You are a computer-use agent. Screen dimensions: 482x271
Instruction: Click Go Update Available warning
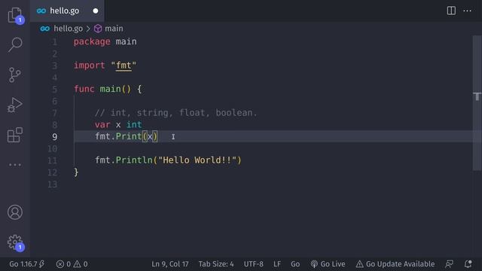click(x=395, y=264)
